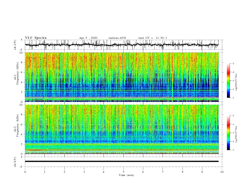
Task: Click the date label 'Apr. 5, 2020'
Action: 88,38
